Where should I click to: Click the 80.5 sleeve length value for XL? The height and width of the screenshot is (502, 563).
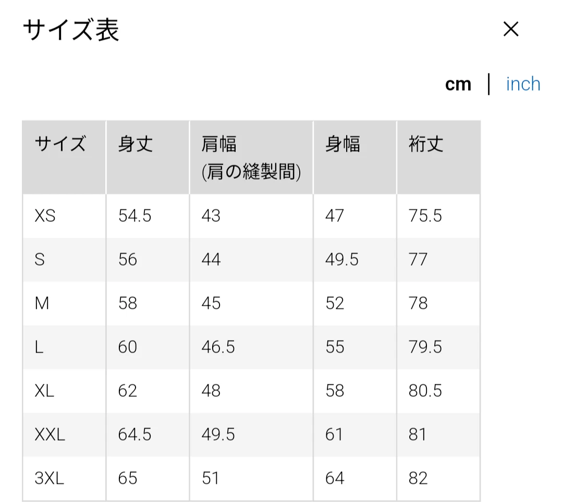tap(425, 391)
